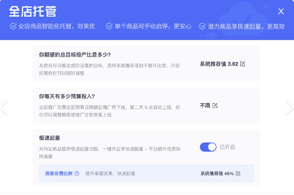Click the 已开启 status label
This screenshot has width=294, height=195.
[x=227, y=147]
